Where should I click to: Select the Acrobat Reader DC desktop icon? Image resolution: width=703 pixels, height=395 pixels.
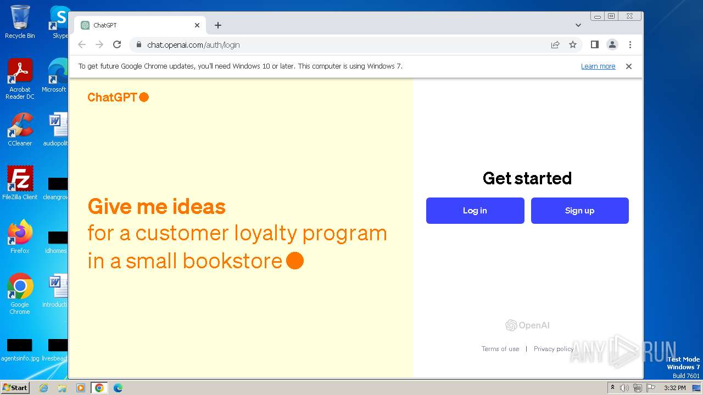coord(20,79)
